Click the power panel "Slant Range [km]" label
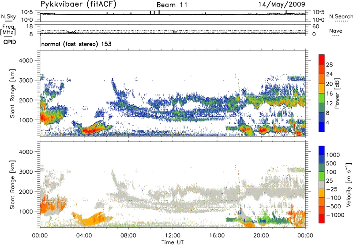The height and width of the screenshot is (245, 353). [x=12, y=93]
